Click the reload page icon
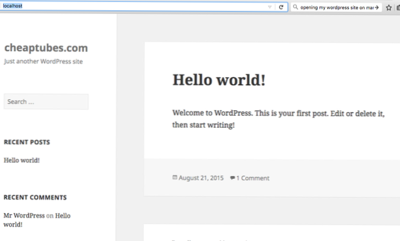The height and width of the screenshot is (241, 400). coord(281,7)
